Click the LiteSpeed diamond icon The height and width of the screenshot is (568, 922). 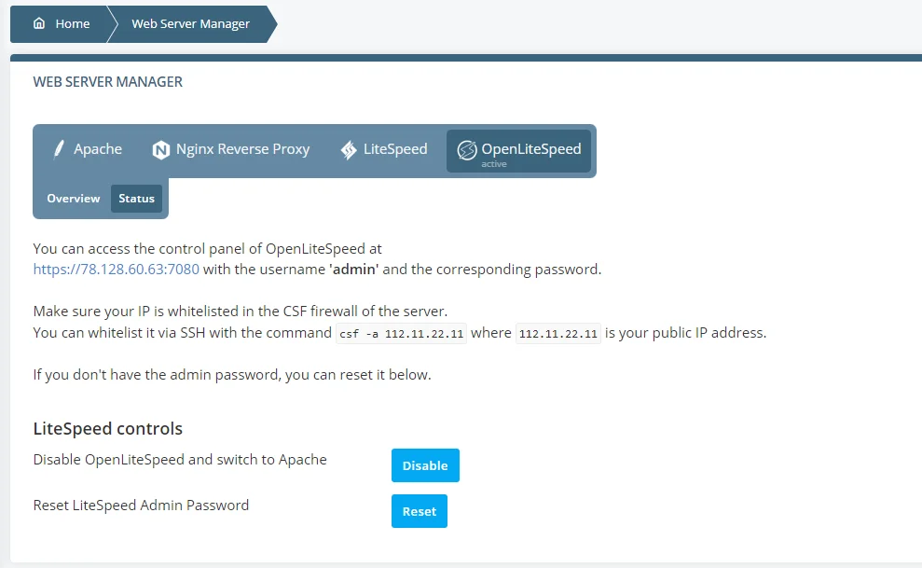coord(350,148)
